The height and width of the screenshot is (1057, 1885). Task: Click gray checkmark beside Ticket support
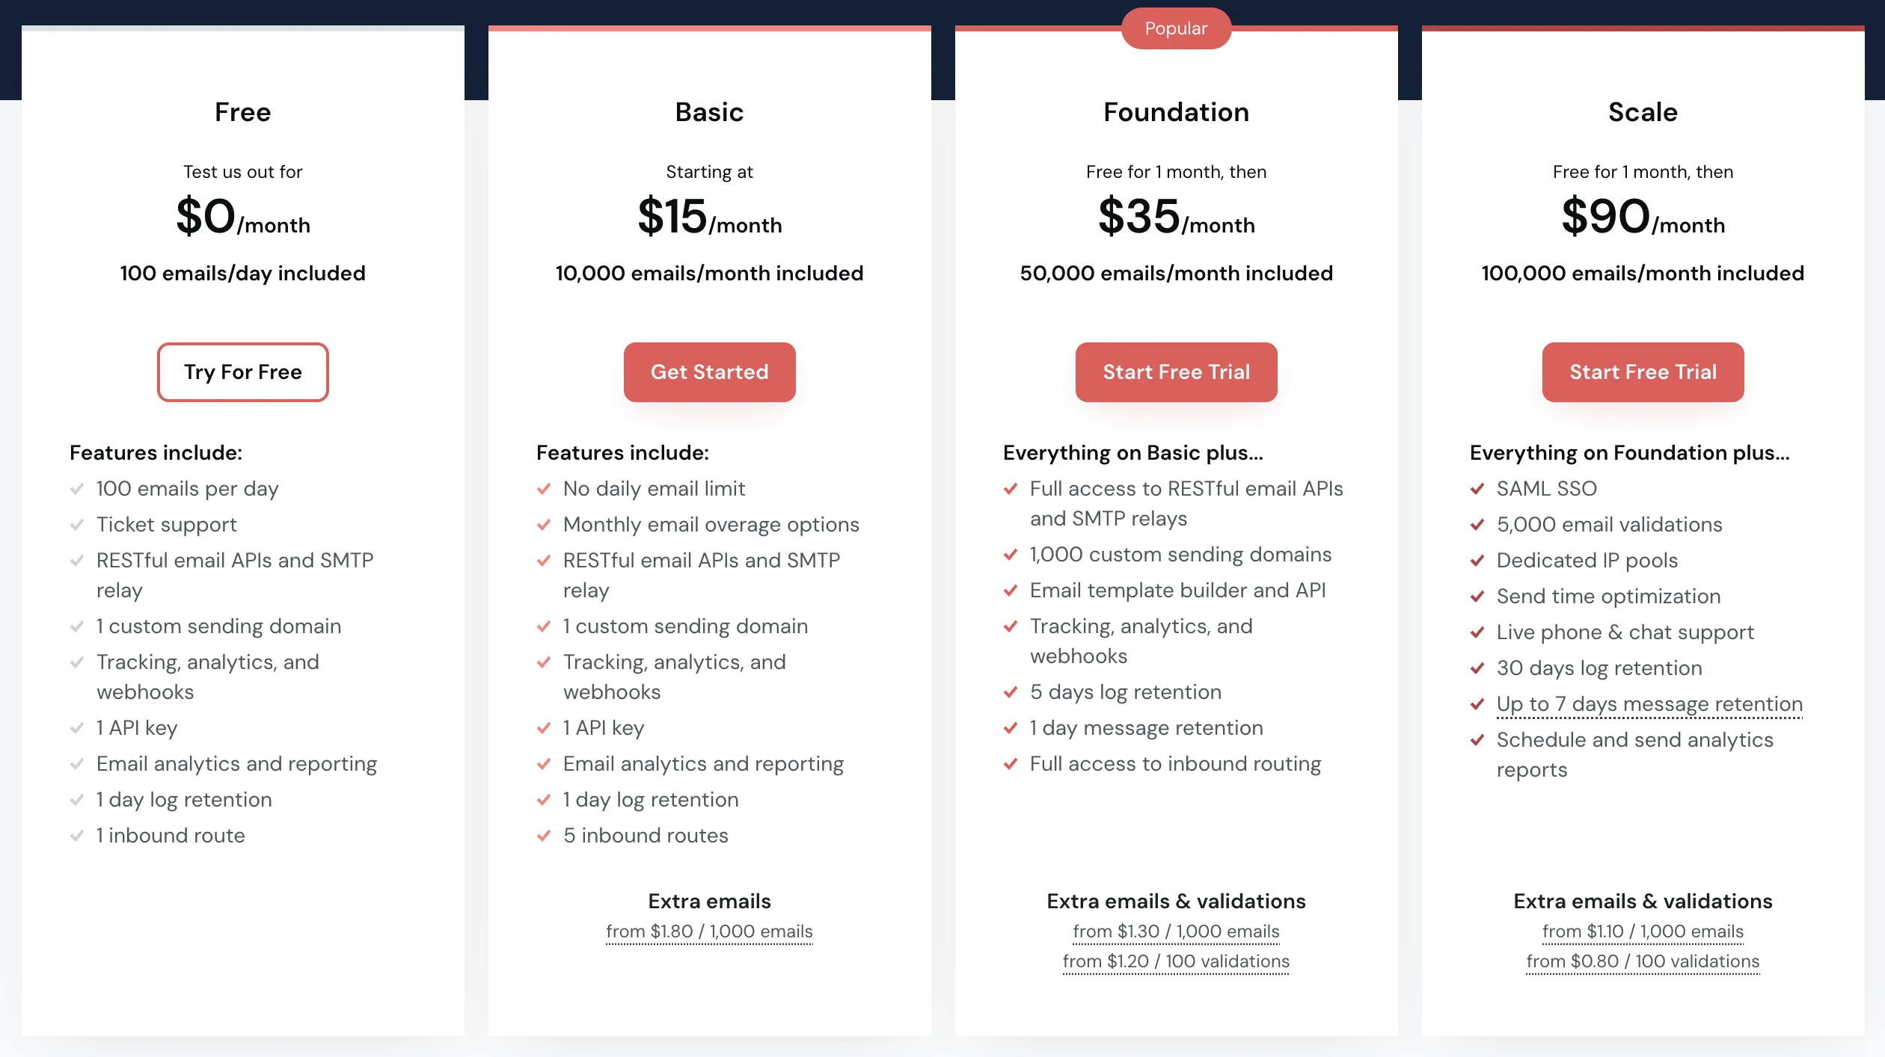click(x=77, y=525)
